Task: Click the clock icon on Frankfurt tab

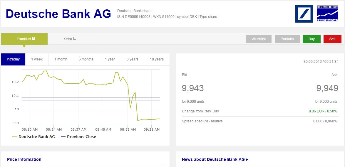Action: click(33, 39)
